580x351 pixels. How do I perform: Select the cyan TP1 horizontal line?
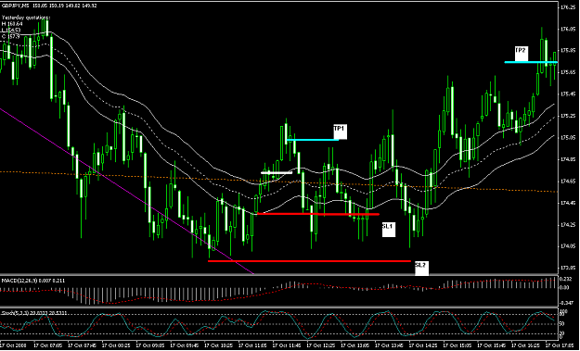coord(313,140)
